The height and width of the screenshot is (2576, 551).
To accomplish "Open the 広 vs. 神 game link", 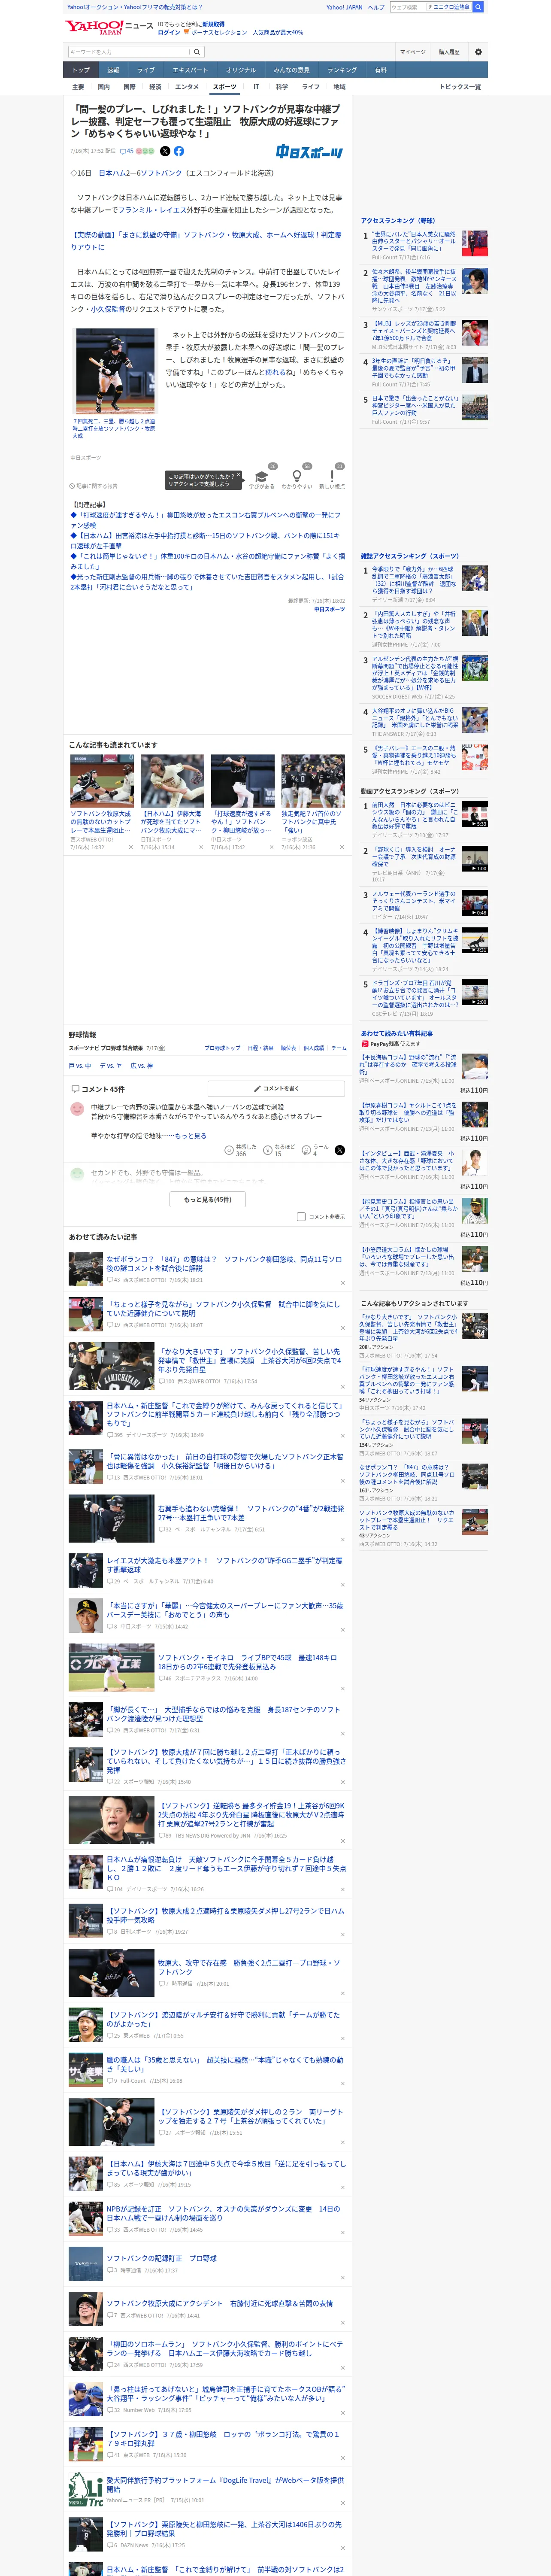I will point(142,1066).
